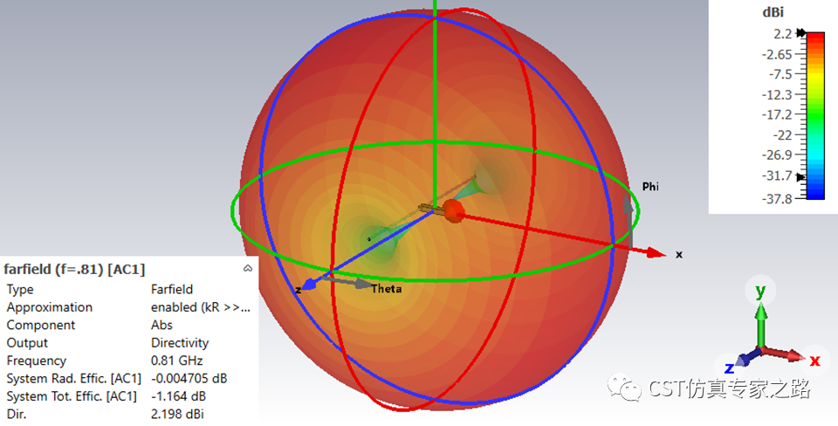838x426 pixels.
Task: Collapse the farfield info panel chevron
Action: click(x=247, y=268)
